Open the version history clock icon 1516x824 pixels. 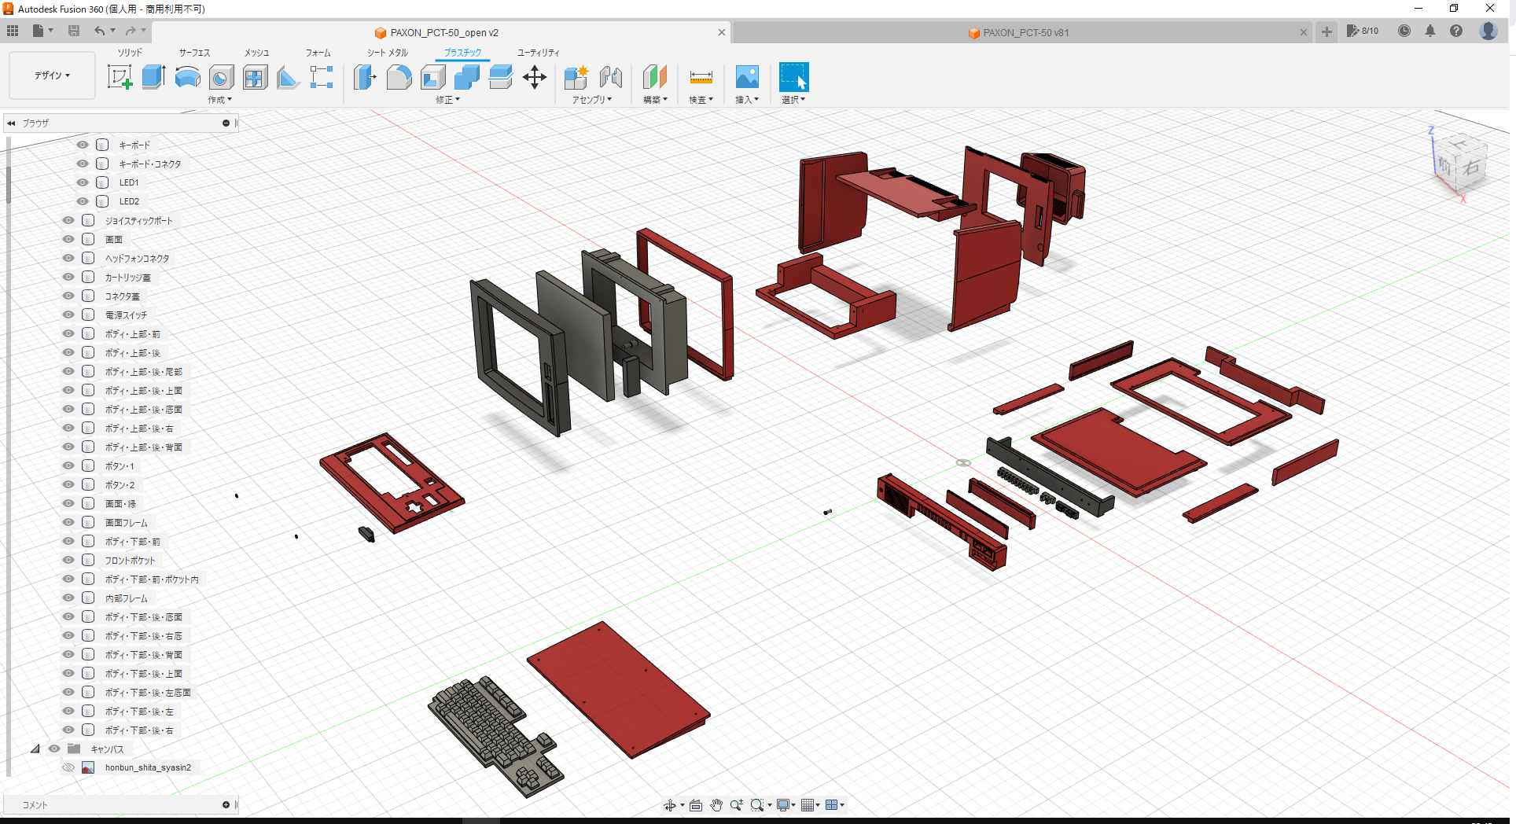1404,31
